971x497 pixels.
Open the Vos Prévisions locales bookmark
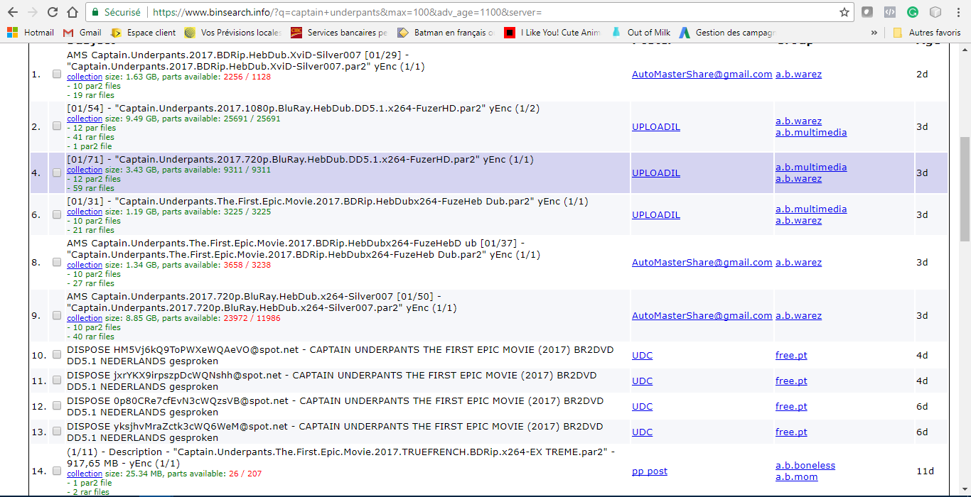coord(233,33)
